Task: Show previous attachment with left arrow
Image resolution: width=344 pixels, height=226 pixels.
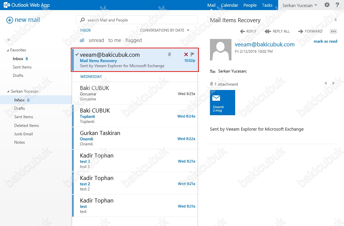Action: click(x=326, y=83)
